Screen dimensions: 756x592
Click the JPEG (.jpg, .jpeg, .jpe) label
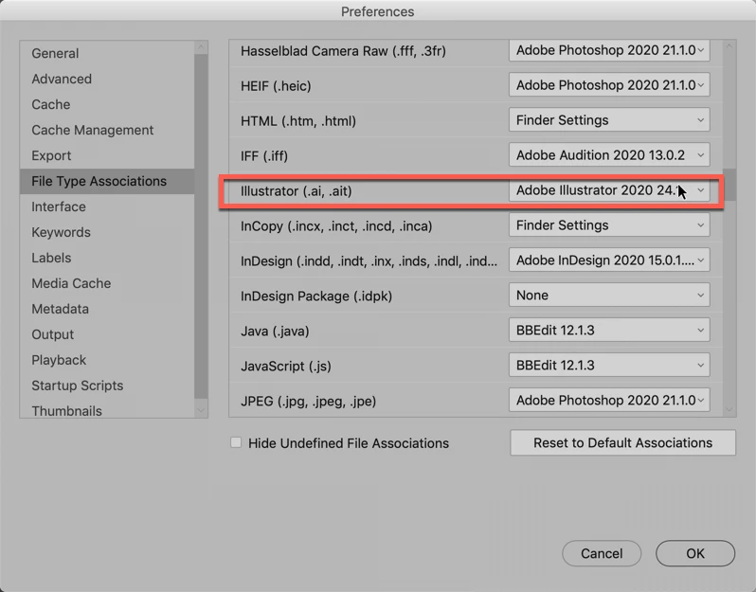coord(308,401)
